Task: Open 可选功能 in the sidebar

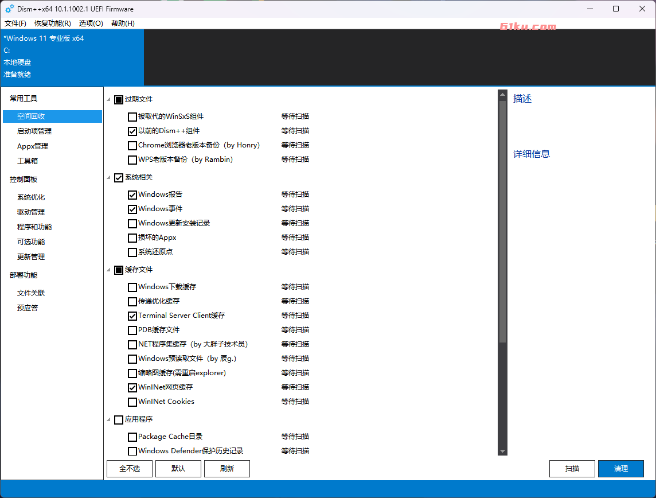Action: point(31,242)
